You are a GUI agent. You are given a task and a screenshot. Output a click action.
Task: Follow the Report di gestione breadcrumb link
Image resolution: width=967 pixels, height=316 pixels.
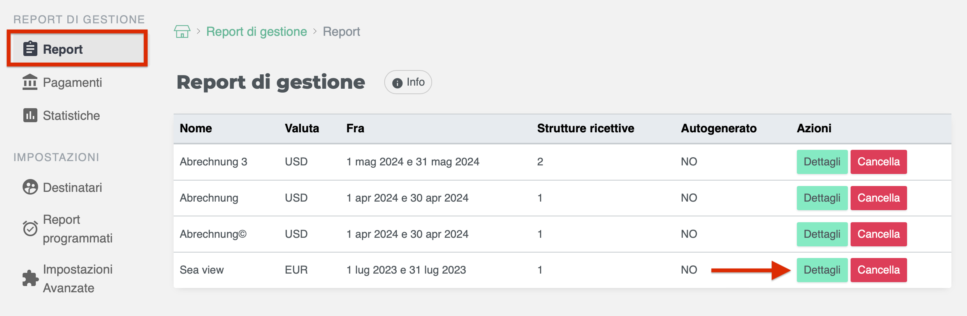[x=257, y=32]
